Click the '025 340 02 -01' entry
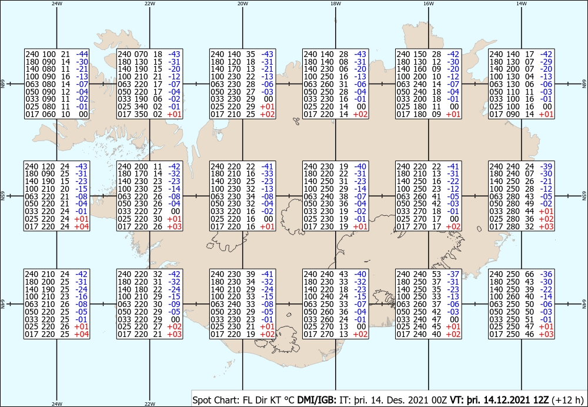 point(149,106)
